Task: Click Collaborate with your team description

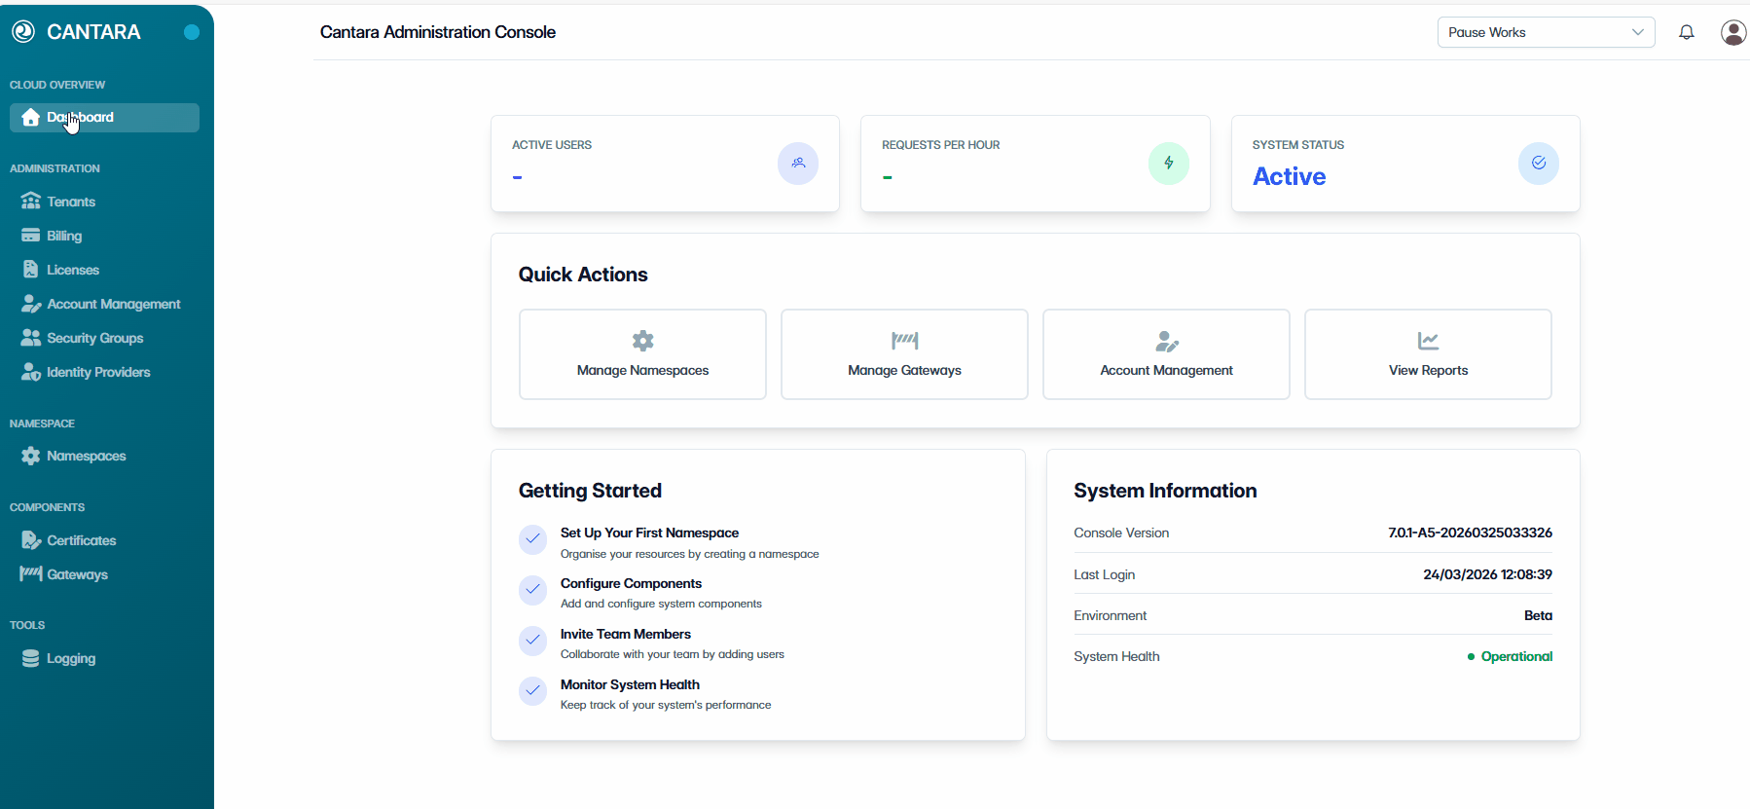Action: tap(672, 654)
